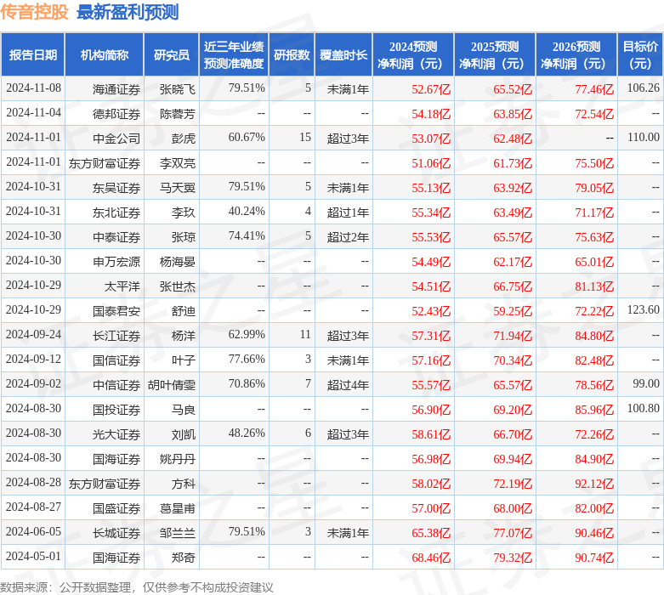Viewport: 664px width, 595px height.
Task: Click the 79.05亿 profit value
Action: click(x=594, y=188)
